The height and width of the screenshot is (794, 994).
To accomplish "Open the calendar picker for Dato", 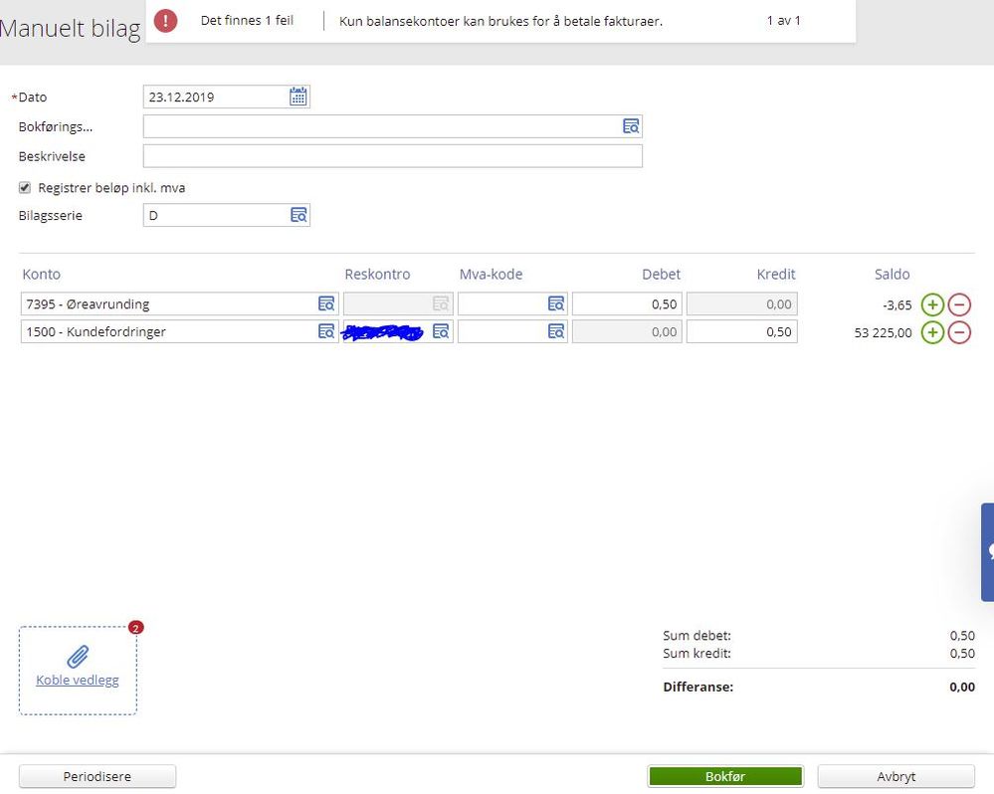I will (298, 97).
